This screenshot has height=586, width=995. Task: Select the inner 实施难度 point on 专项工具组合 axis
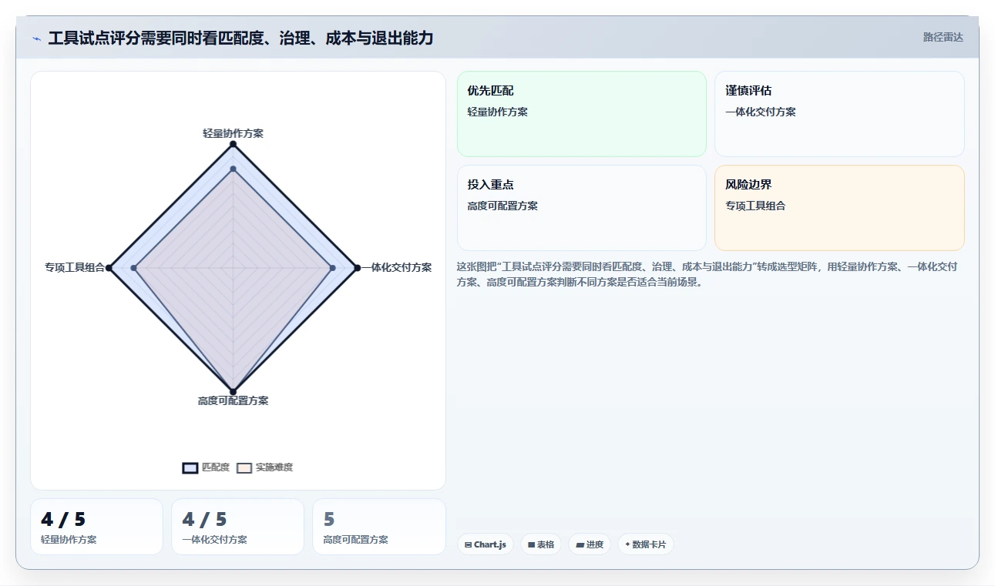pos(134,268)
